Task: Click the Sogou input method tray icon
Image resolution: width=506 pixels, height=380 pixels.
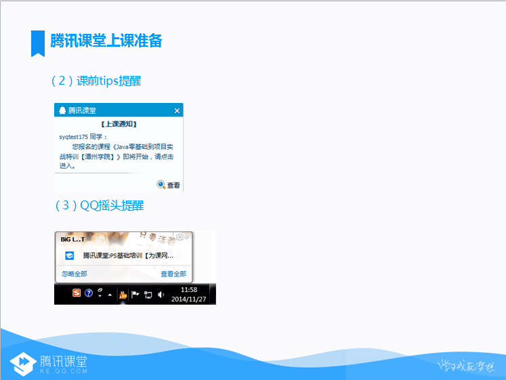Action: pyautogui.click(x=77, y=294)
